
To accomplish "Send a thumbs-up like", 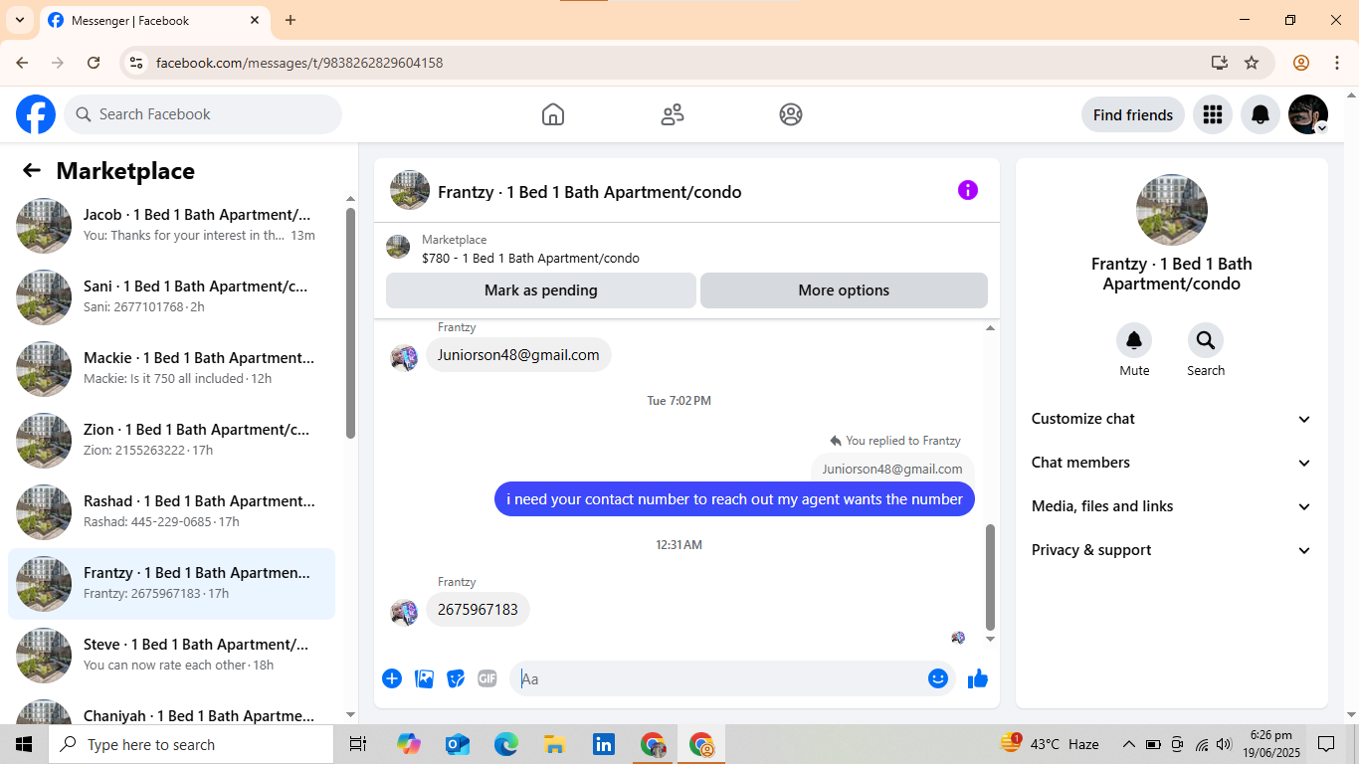I will (978, 678).
